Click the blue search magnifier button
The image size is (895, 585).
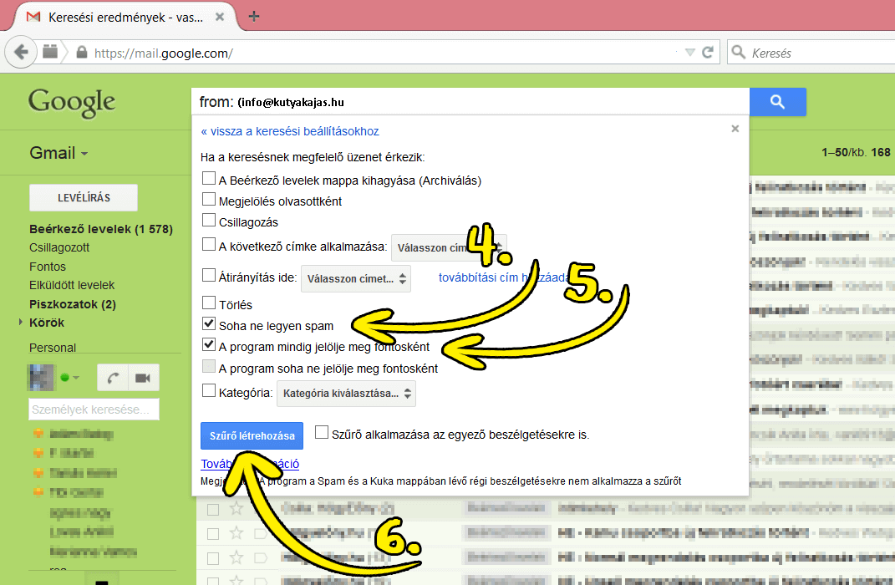pyautogui.click(x=777, y=102)
